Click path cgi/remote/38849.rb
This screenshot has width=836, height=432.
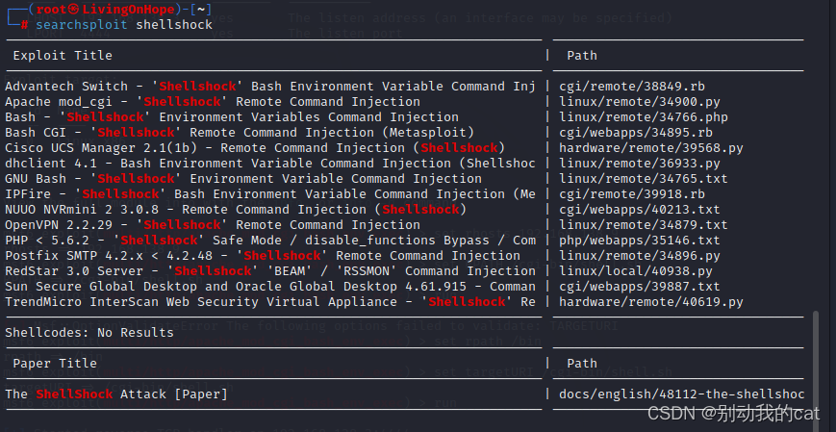tap(632, 87)
